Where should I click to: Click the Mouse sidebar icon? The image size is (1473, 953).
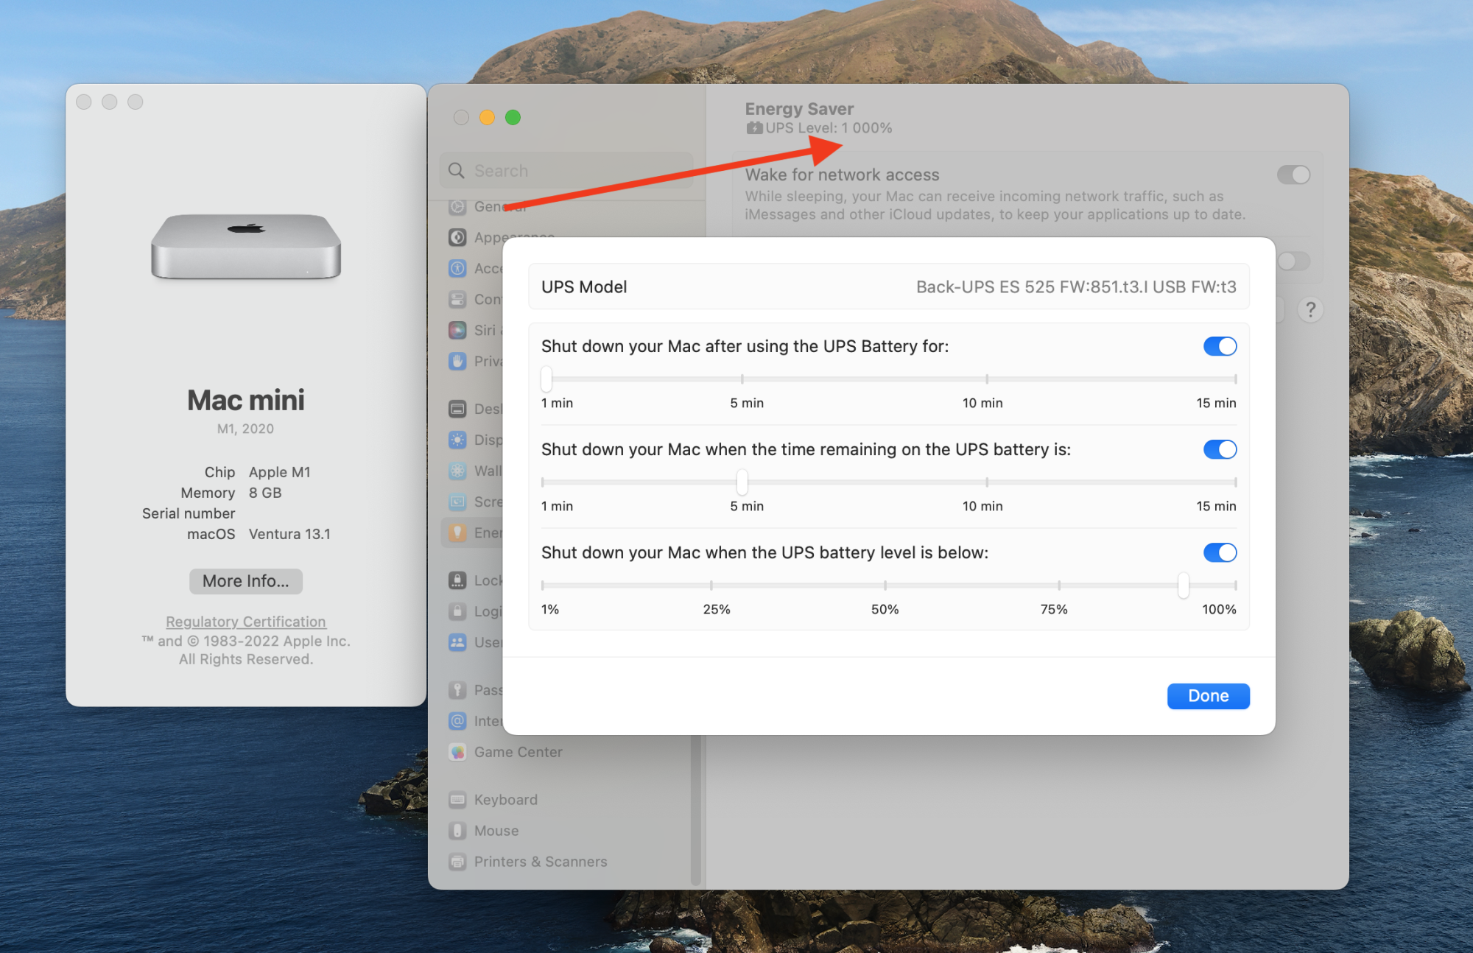(457, 831)
